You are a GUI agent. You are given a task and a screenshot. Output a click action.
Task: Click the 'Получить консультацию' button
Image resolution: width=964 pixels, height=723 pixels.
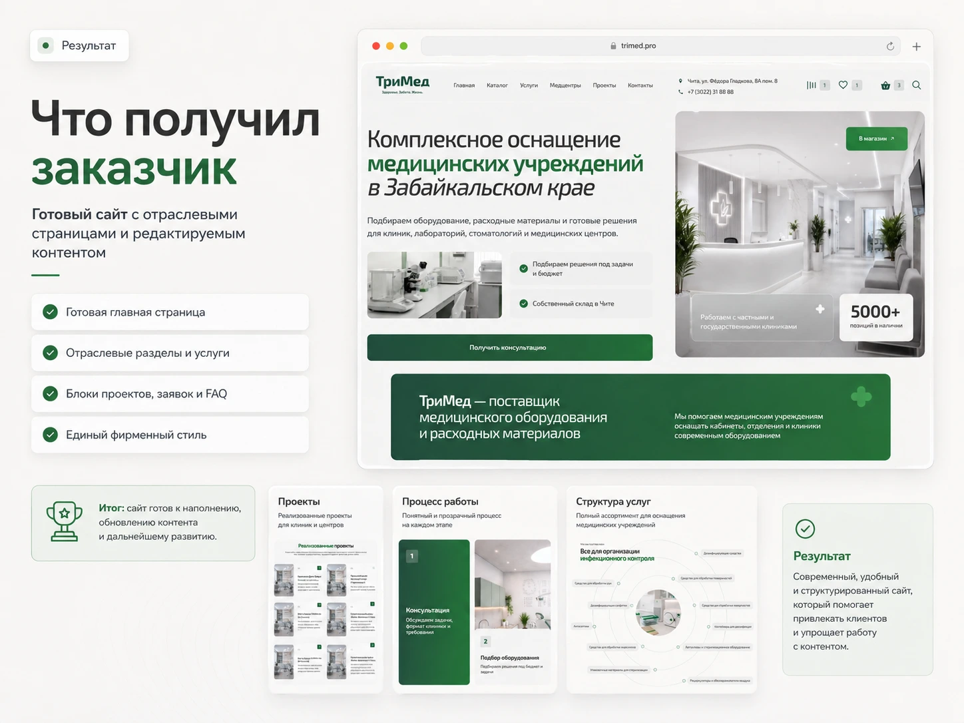pyautogui.click(x=510, y=348)
